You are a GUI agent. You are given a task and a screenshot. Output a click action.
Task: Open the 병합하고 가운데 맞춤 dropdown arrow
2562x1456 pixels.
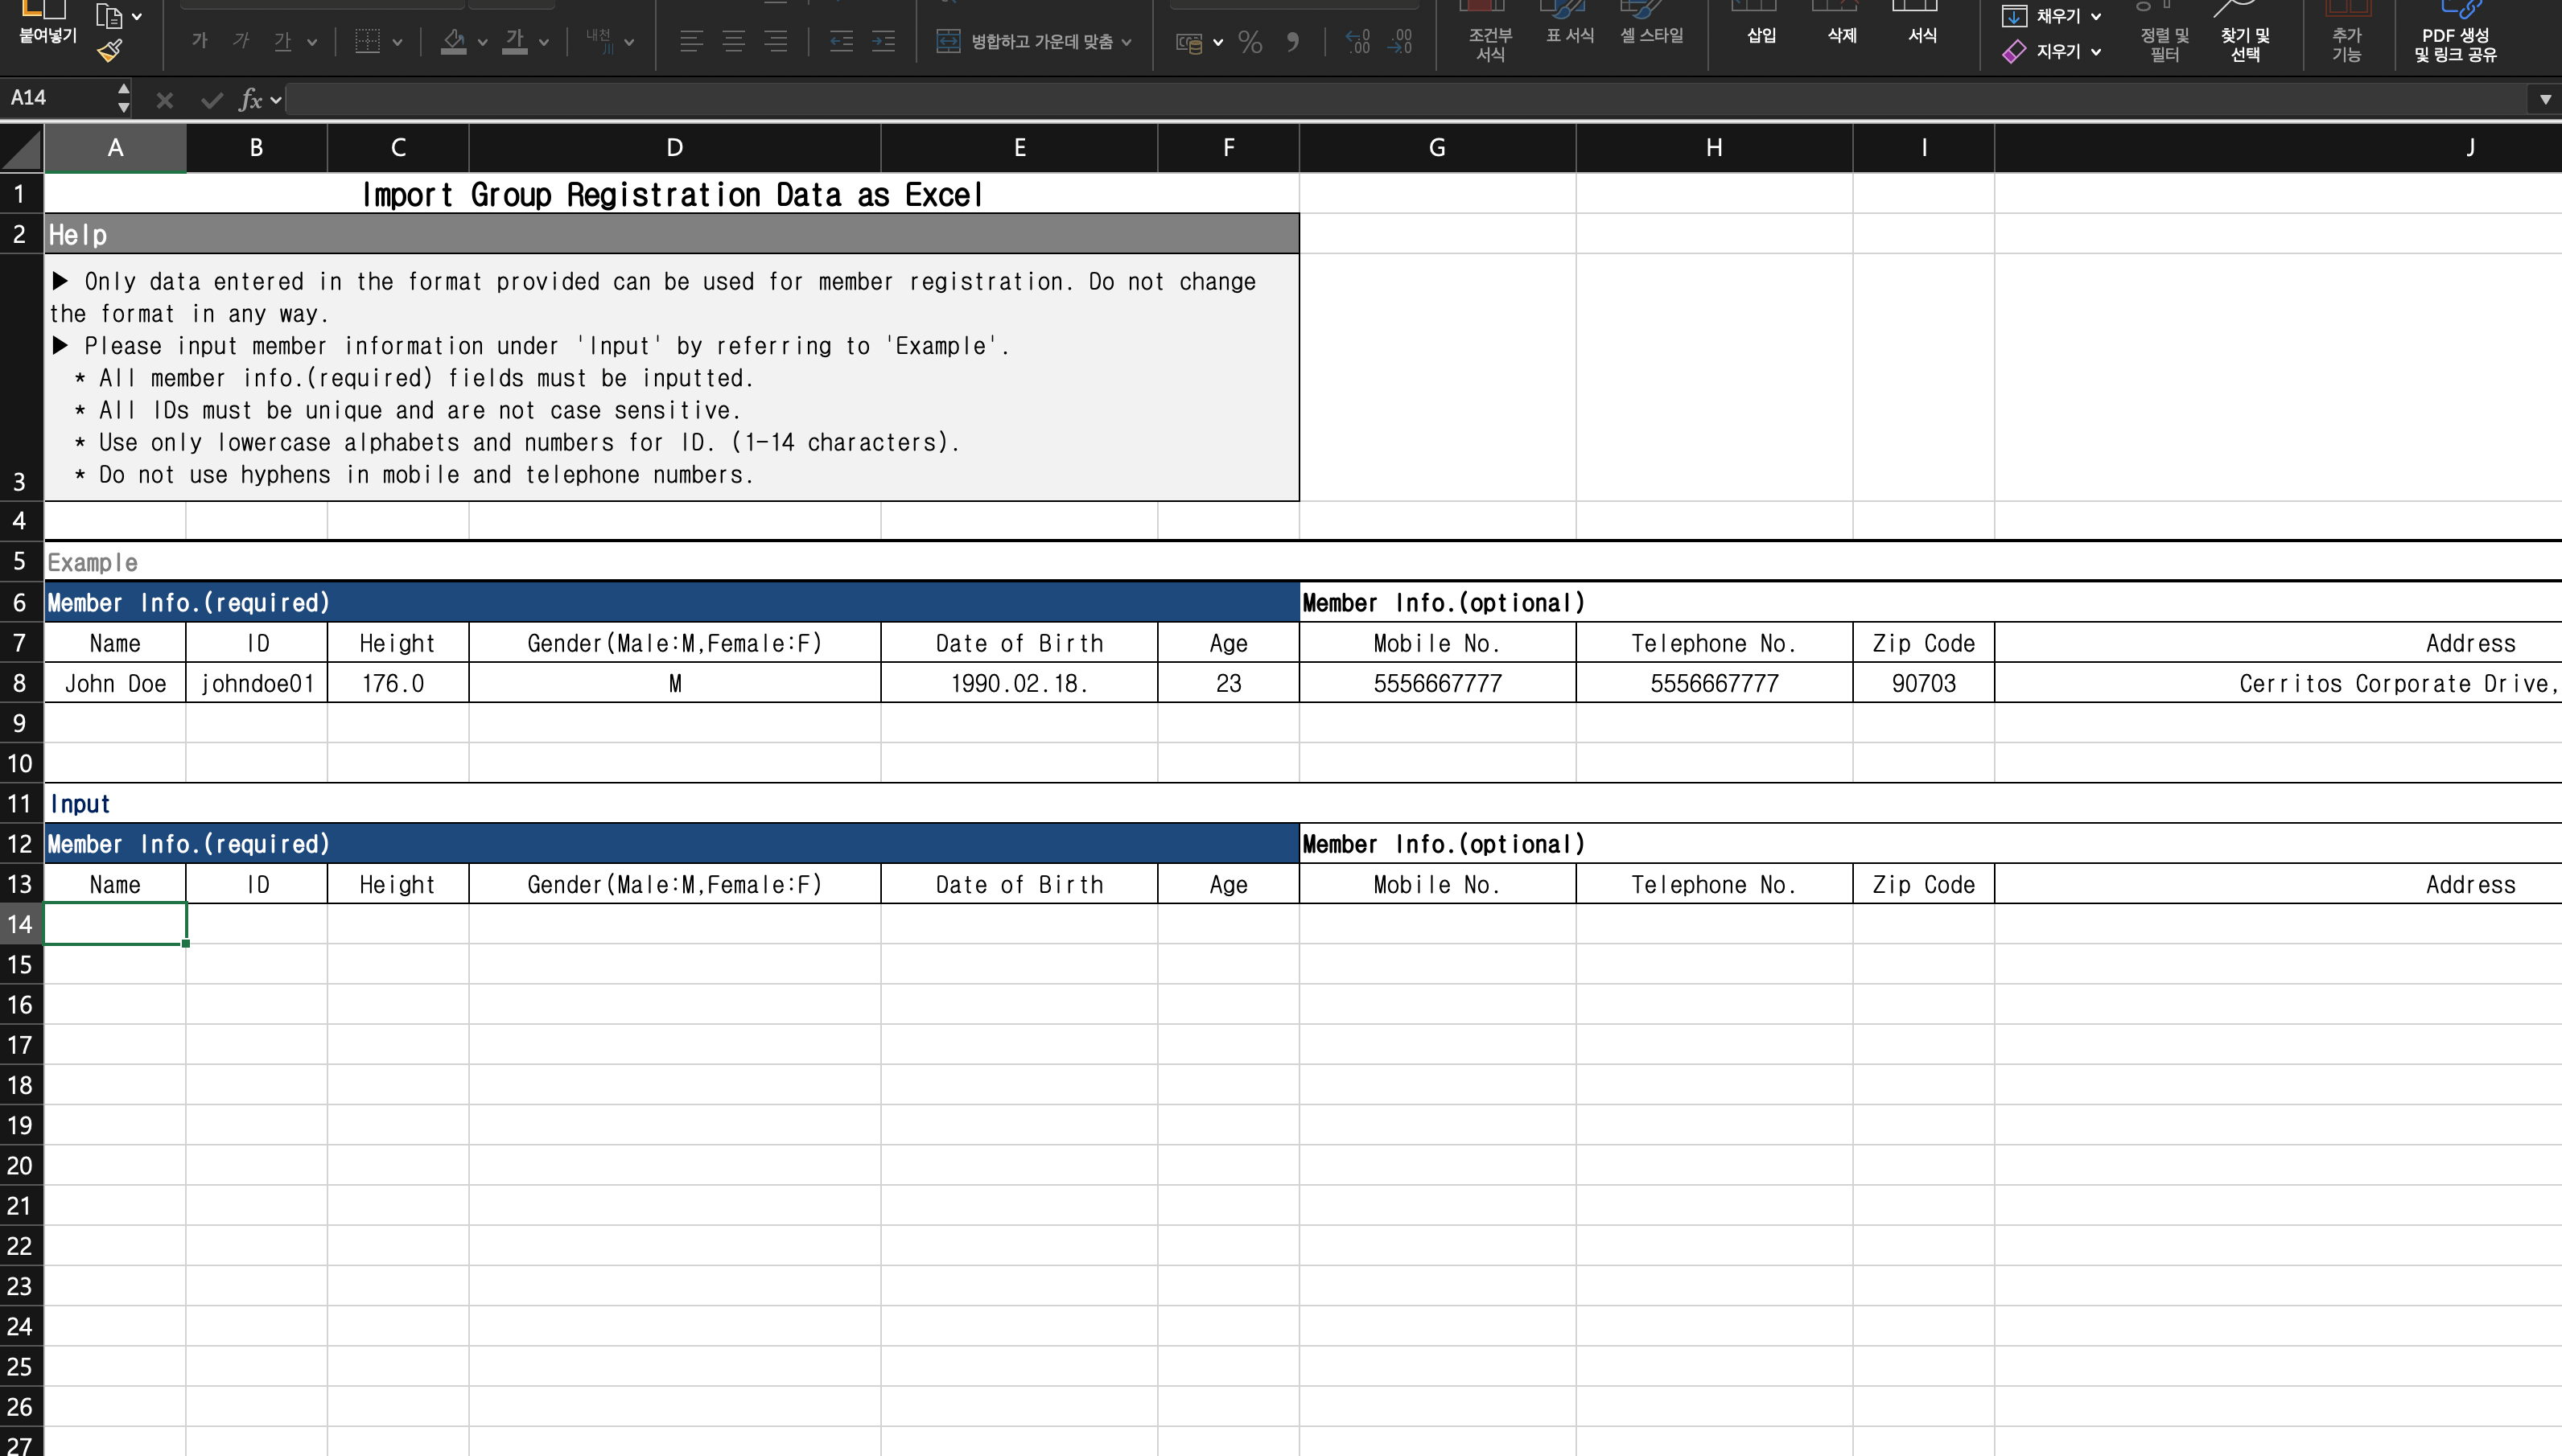tap(1127, 42)
